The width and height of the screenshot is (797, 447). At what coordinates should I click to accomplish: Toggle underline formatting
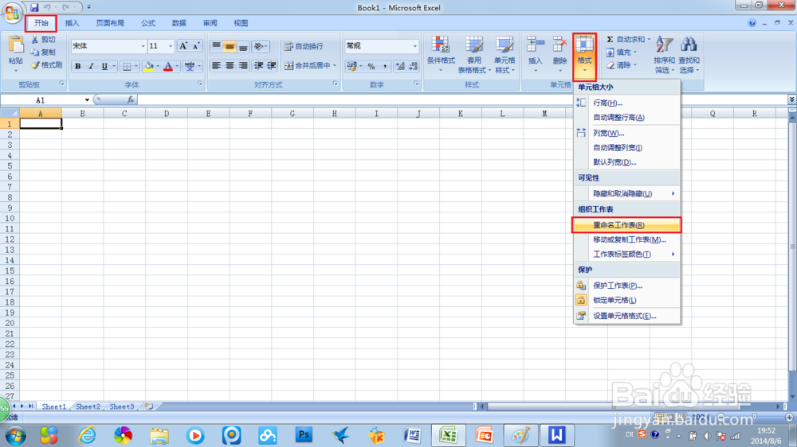pos(104,66)
